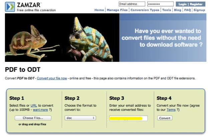Click the Login button
Screen dimensions: 208x137
pos(182,4)
